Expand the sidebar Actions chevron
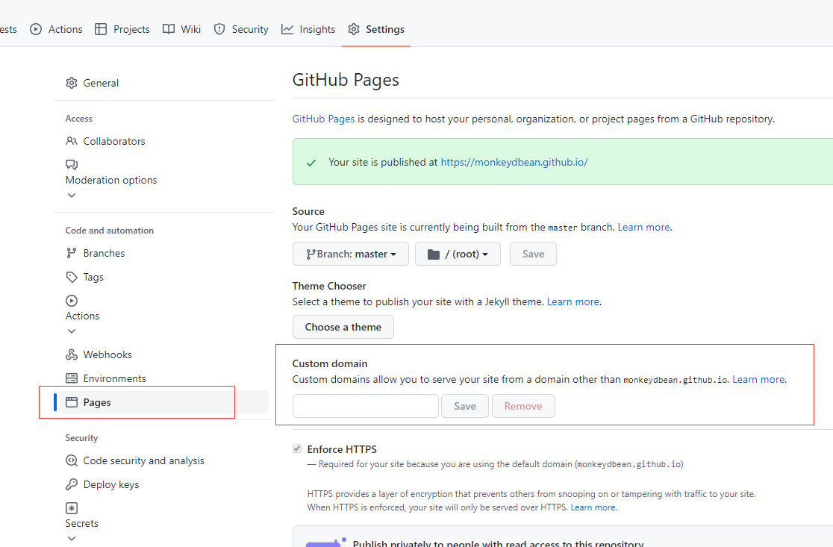The width and height of the screenshot is (833, 547). tap(72, 331)
